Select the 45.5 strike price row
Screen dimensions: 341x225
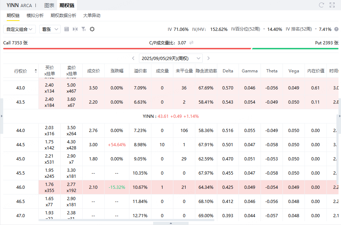click(171, 173)
